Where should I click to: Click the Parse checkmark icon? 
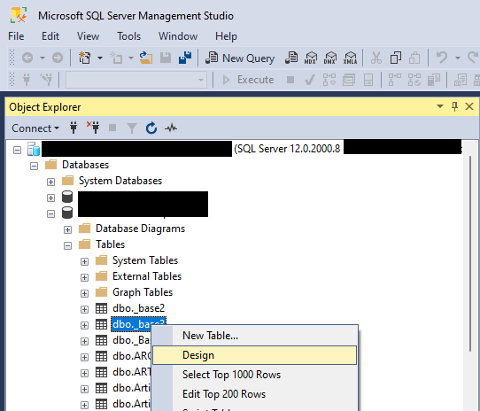pyautogui.click(x=310, y=80)
